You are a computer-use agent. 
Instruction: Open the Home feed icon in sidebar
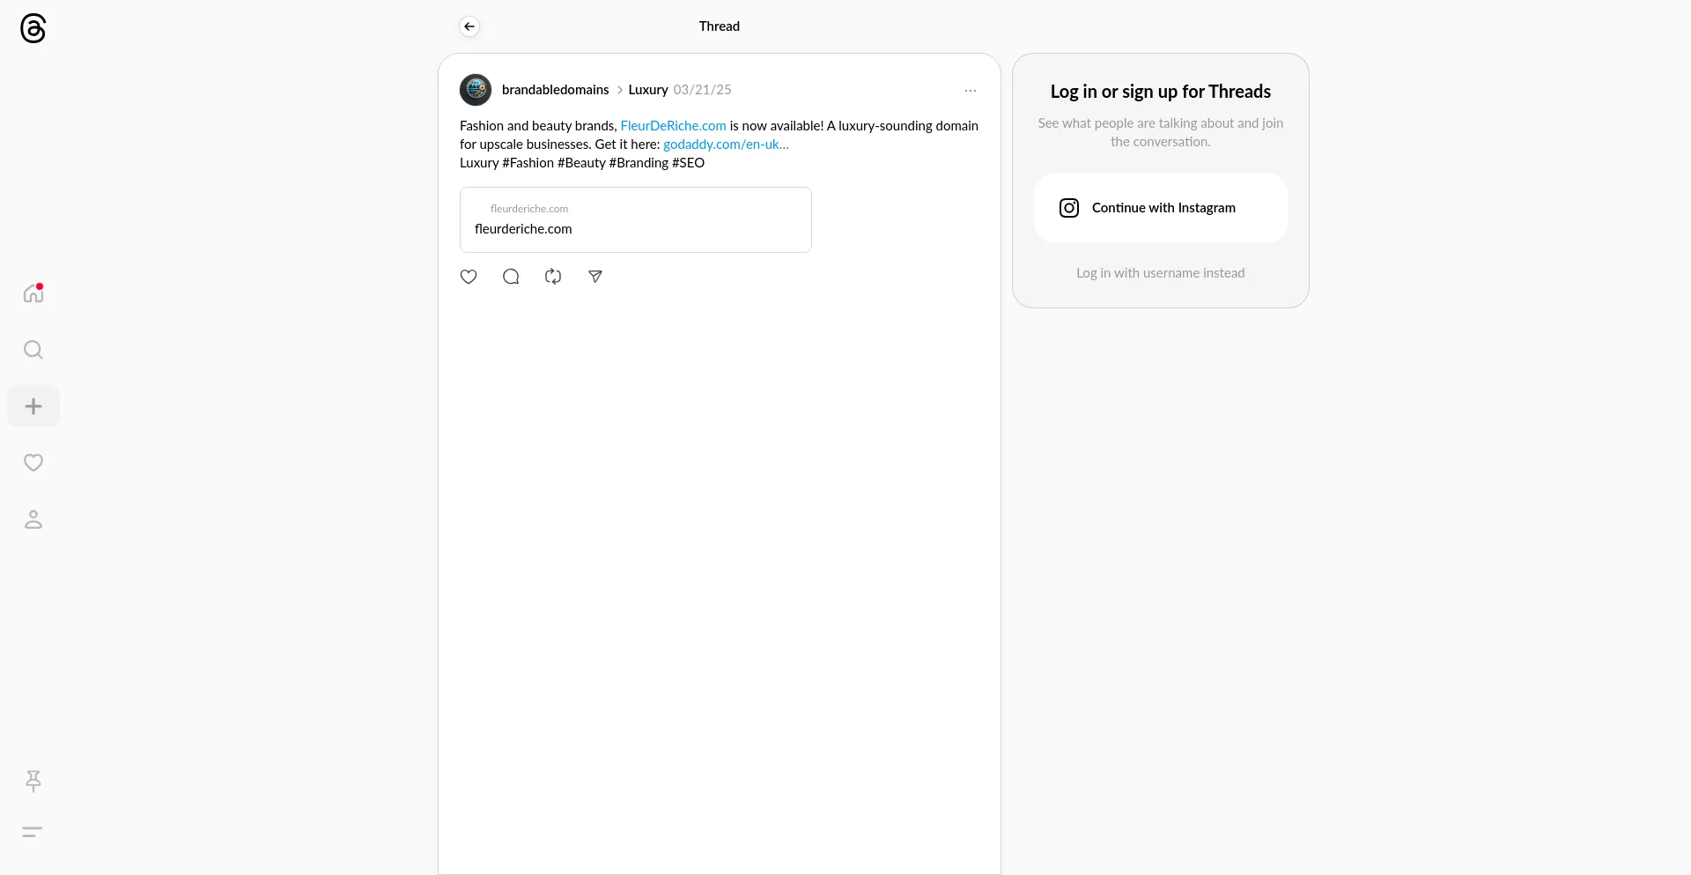pyautogui.click(x=33, y=293)
